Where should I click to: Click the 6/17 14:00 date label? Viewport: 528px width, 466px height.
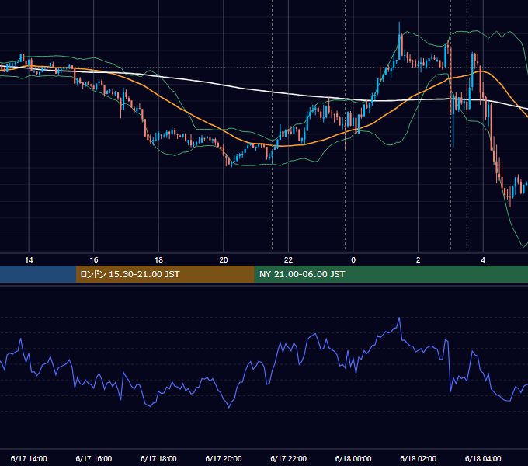click(x=29, y=458)
